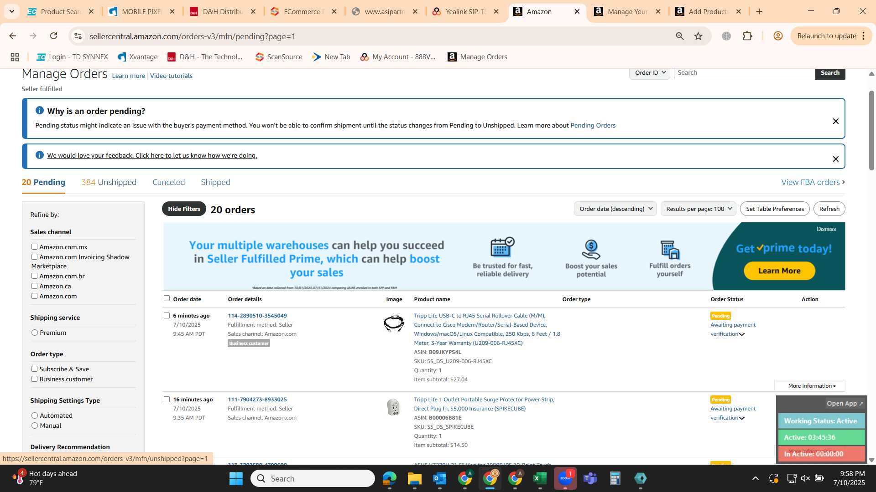Click the browser back arrow
The height and width of the screenshot is (492, 876).
point(12,36)
